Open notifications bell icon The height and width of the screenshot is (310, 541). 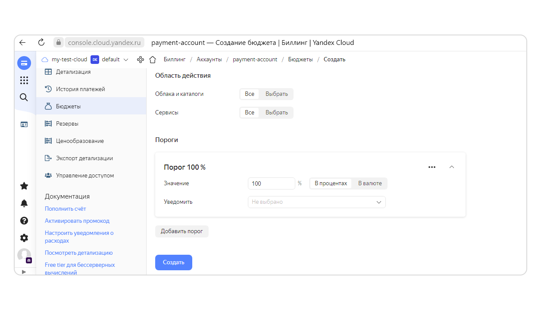pyautogui.click(x=24, y=203)
